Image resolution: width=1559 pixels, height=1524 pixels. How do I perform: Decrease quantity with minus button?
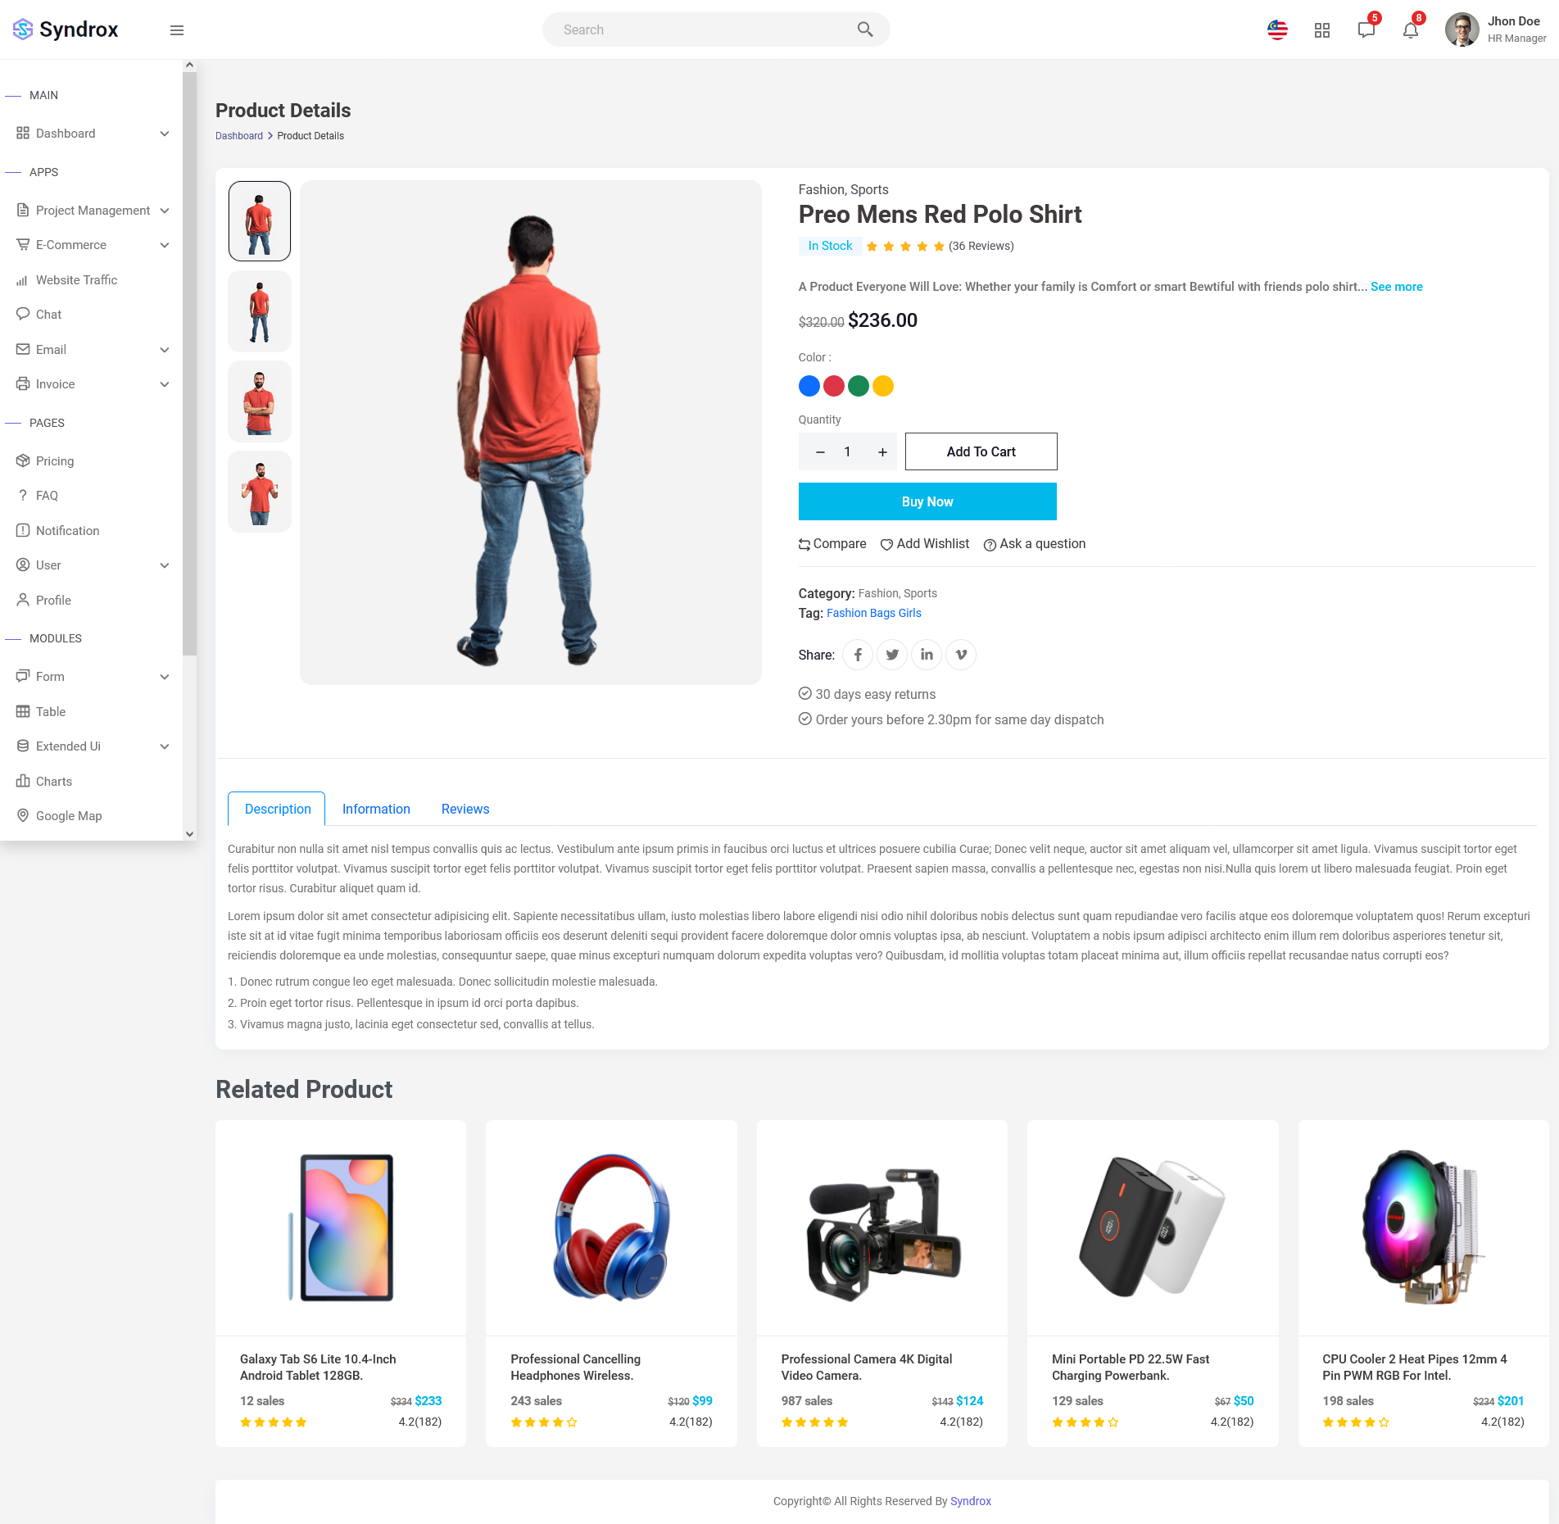pos(820,452)
